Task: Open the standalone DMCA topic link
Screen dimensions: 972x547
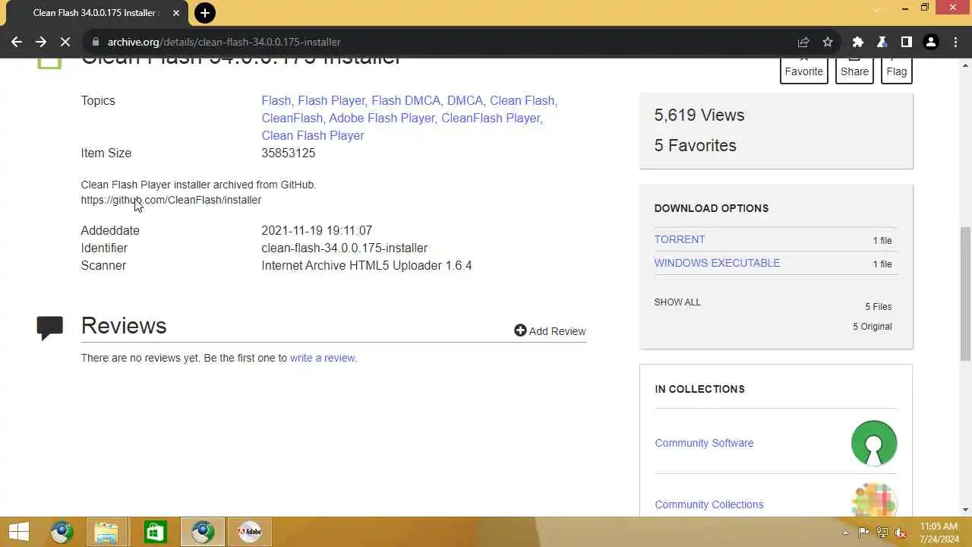Action: (466, 100)
